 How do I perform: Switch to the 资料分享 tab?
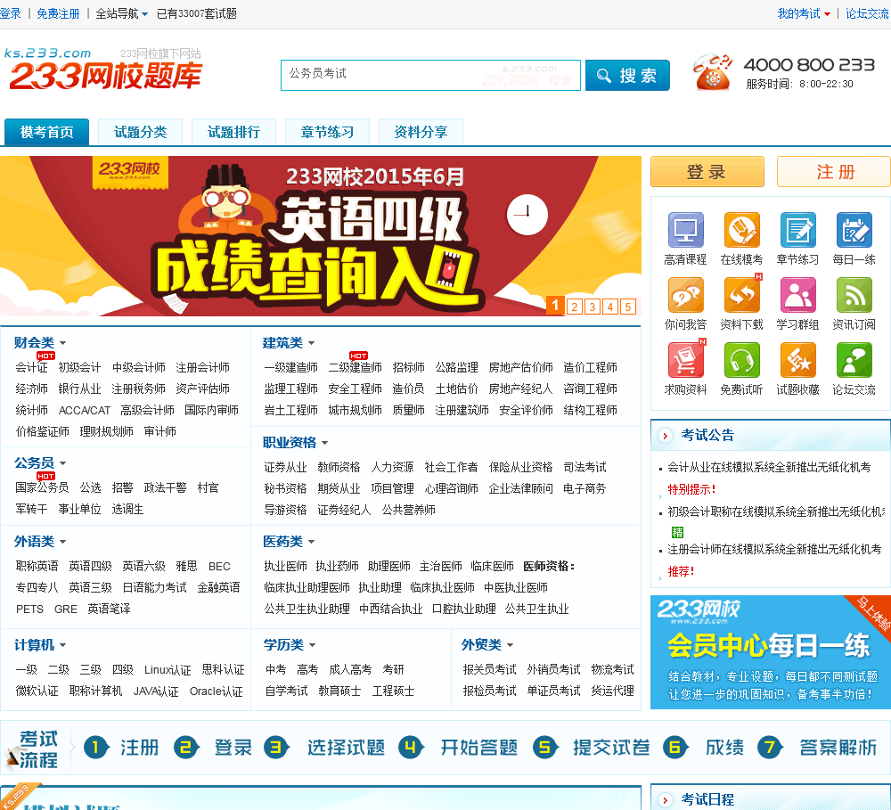(x=421, y=132)
